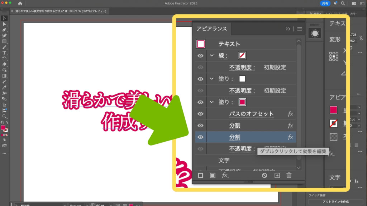Click the Add New Stroke icon

point(201,175)
